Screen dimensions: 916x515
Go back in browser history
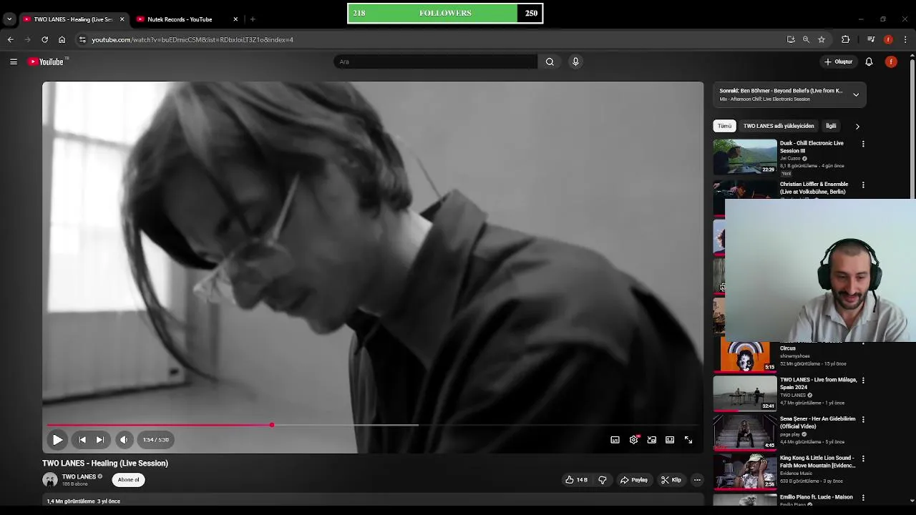(x=11, y=39)
